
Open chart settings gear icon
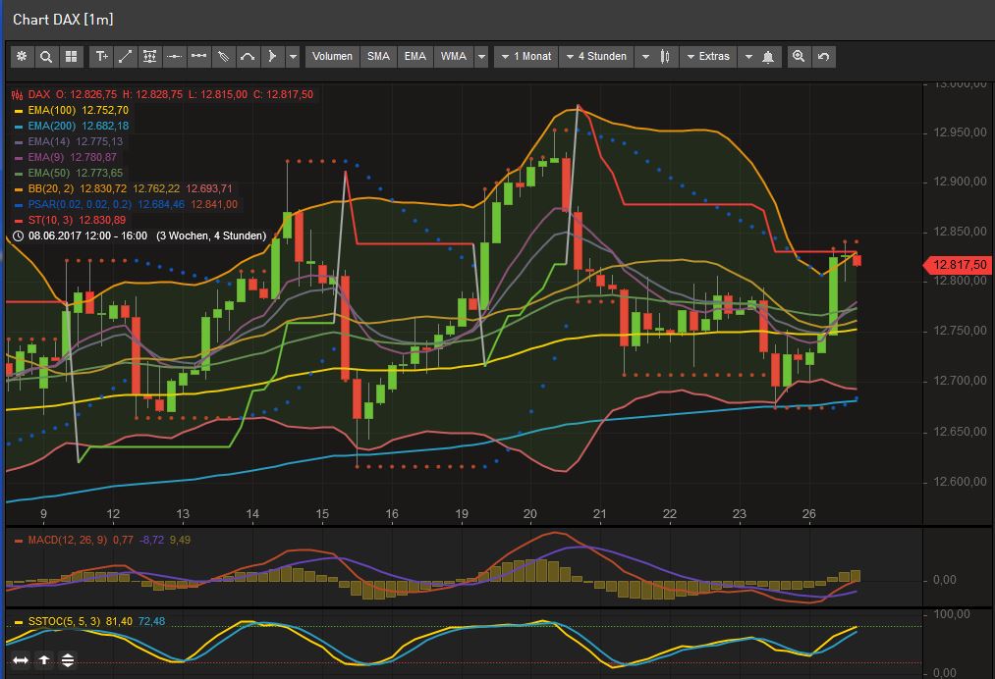[x=22, y=57]
